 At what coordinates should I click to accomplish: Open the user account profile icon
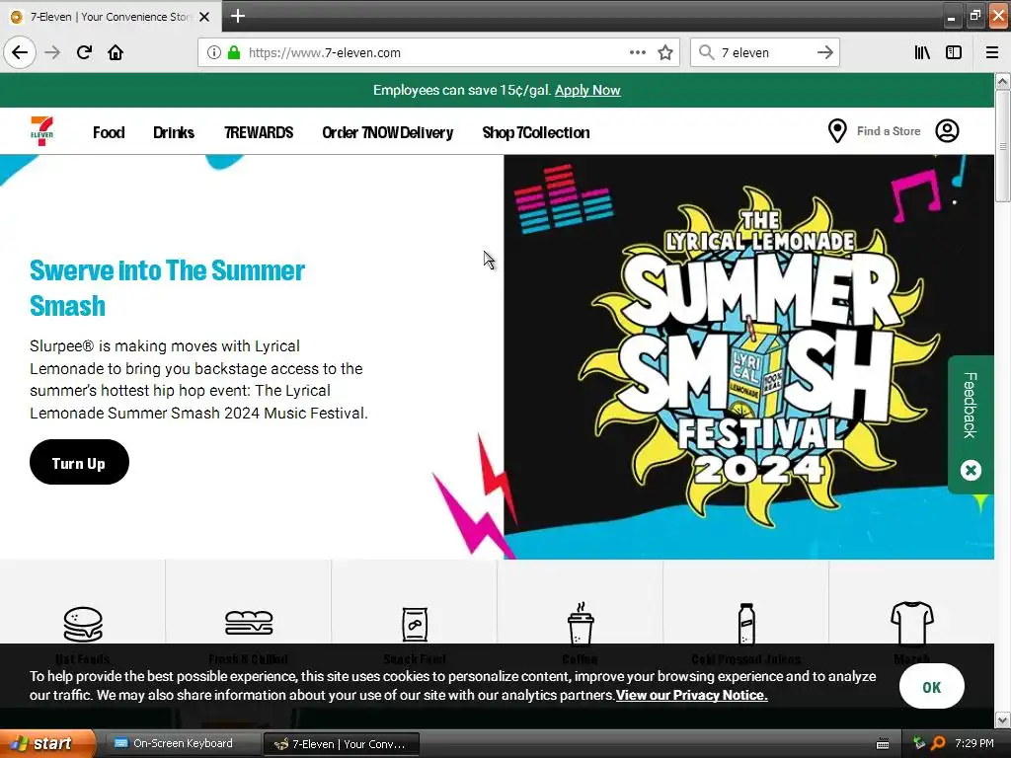tap(947, 131)
